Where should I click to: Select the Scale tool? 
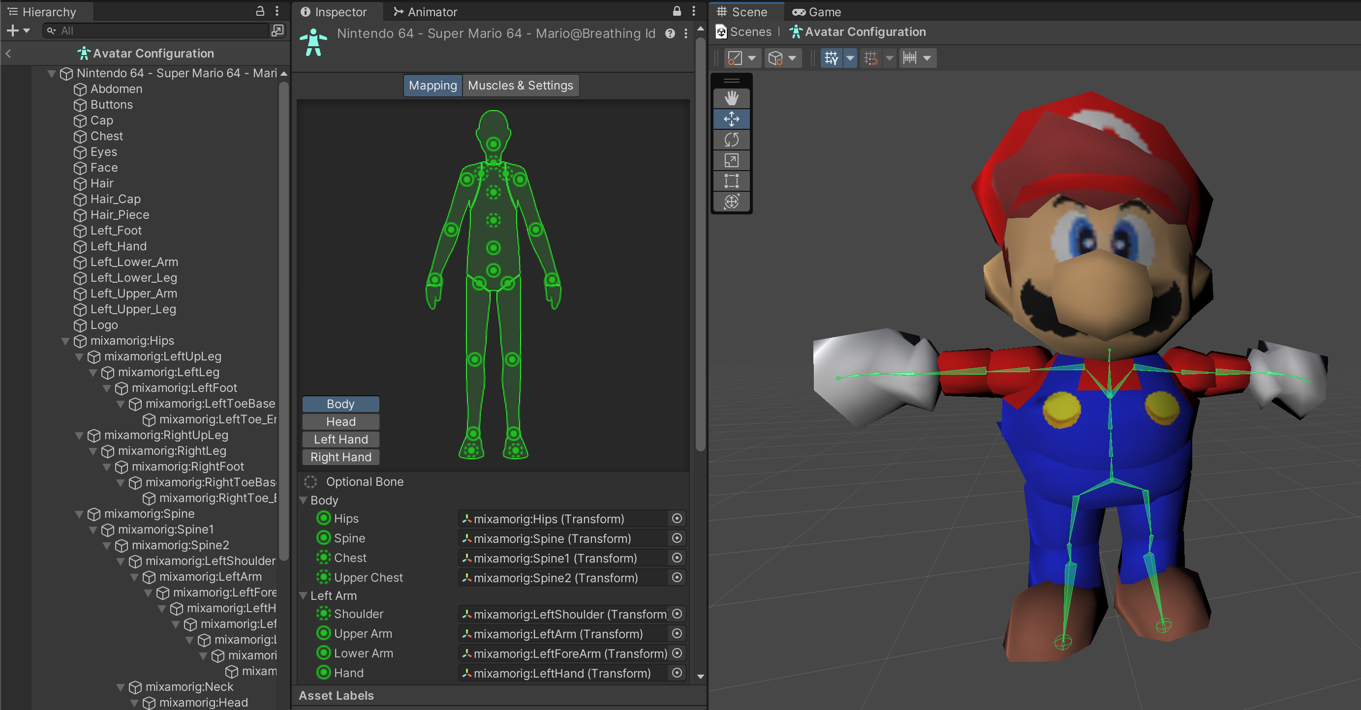pos(731,160)
